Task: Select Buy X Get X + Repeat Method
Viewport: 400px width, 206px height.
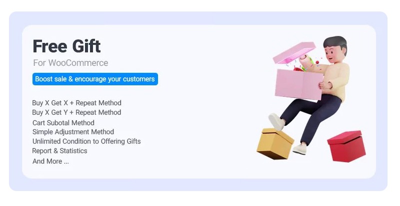Action: click(x=77, y=103)
